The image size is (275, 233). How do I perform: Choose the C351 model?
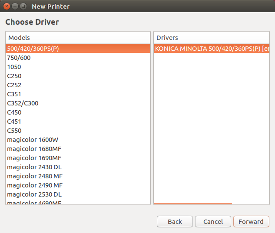[78, 94]
